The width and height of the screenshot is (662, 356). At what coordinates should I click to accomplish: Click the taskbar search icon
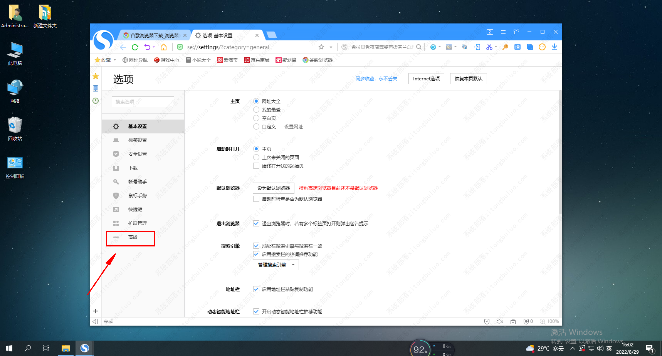click(x=28, y=348)
